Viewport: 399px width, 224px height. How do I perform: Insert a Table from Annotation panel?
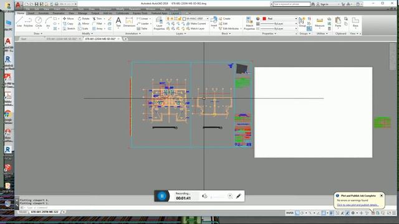[x=142, y=29]
